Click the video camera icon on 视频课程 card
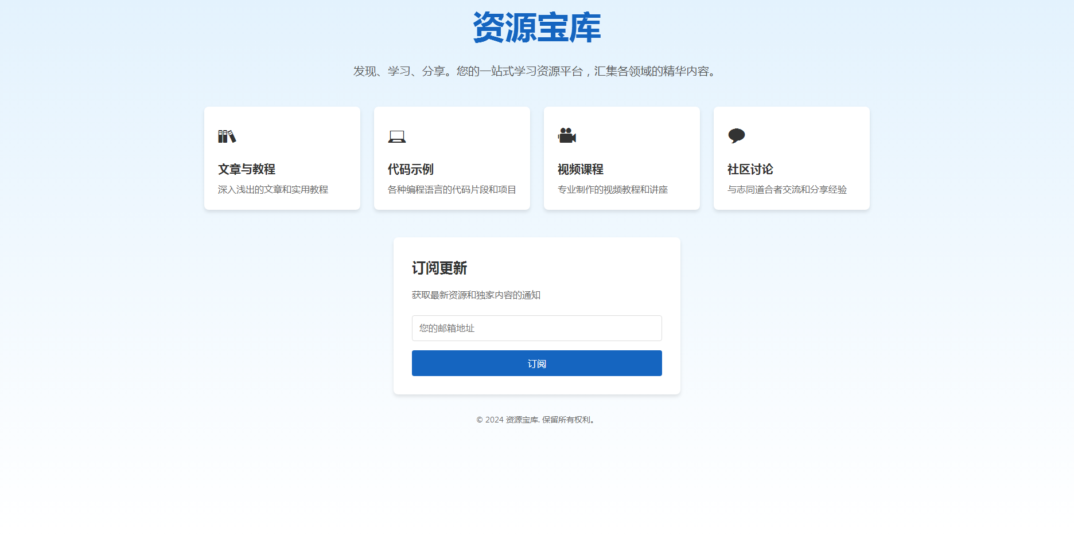 tap(567, 136)
